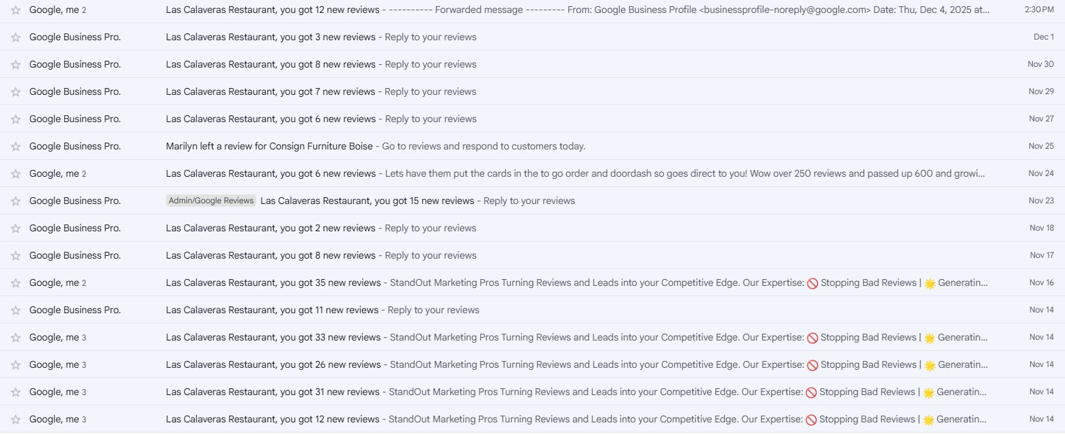The width and height of the screenshot is (1065, 434).
Task: Open the email mentioning doordash to go orders
Action: pos(547,173)
